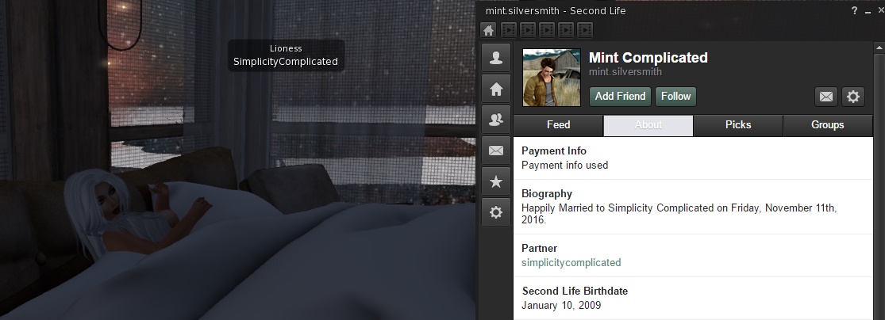Click the mint.silversmith username under the display name

[x=625, y=72]
